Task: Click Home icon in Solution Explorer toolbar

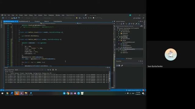Action: tap(121, 24)
